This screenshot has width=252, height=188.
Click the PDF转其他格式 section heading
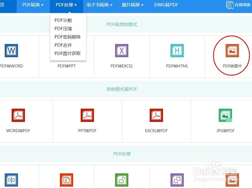tap(122, 25)
